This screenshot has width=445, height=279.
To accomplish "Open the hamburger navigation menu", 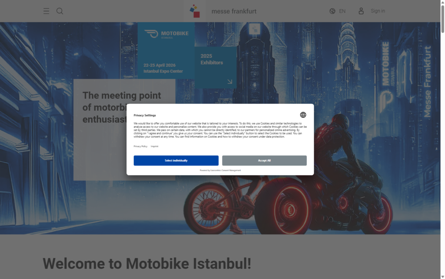I will pos(46,11).
